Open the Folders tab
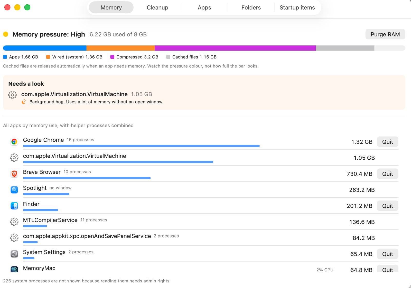This screenshot has width=411, height=288. [x=251, y=7]
